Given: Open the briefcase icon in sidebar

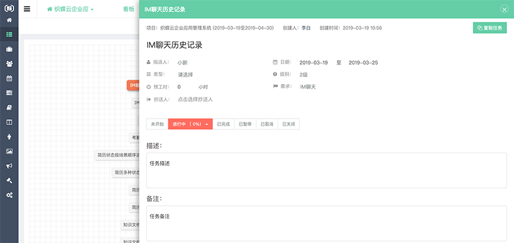Looking at the screenshot, I should tap(9, 49).
